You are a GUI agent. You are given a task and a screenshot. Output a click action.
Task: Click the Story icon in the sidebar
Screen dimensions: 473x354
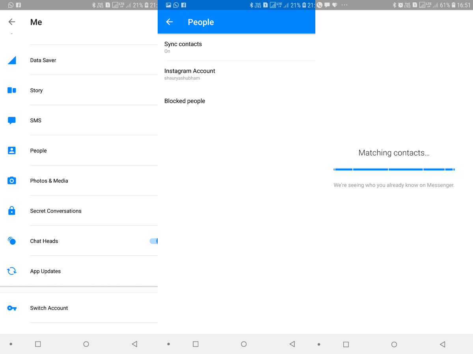coord(11,90)
